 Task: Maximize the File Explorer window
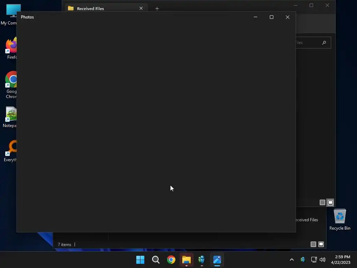[311, 5]
